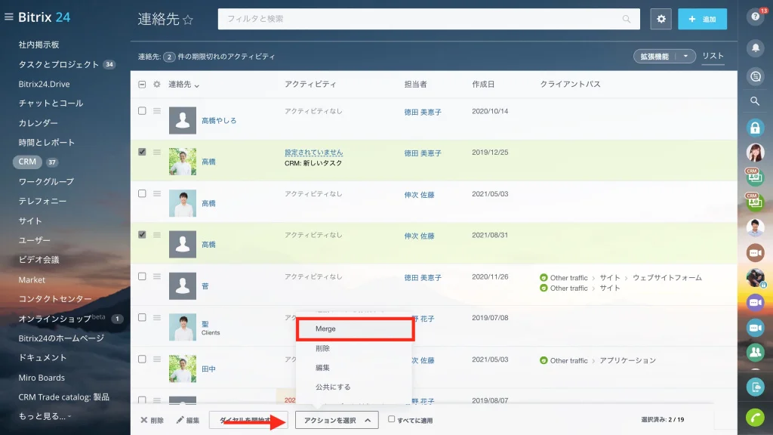
Task: Open contact link 菅
Action: [205, 286]
